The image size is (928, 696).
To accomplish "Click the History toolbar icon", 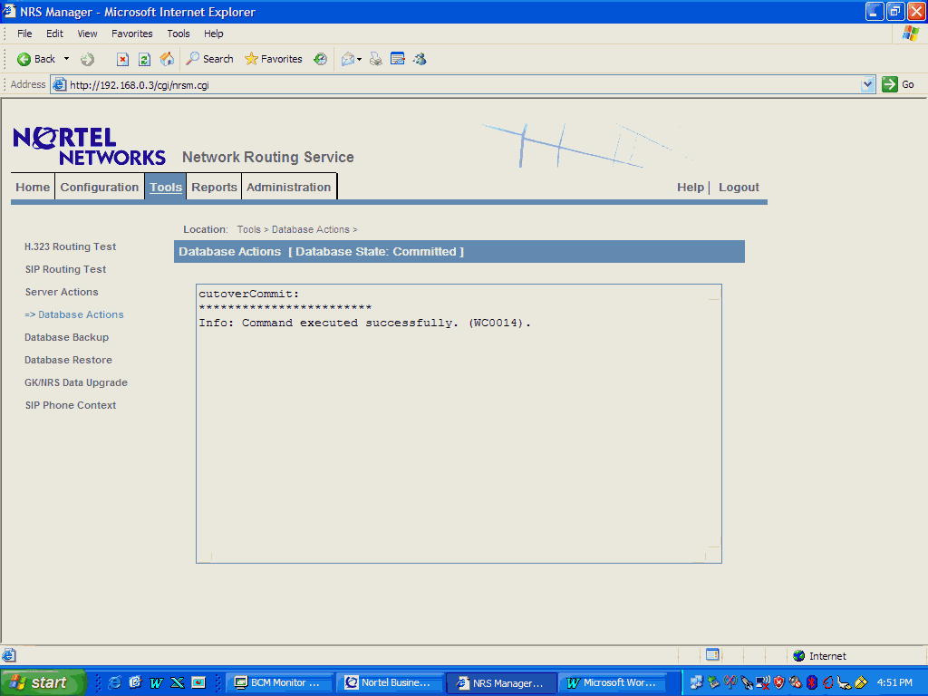I will click(x=320, y=59).
